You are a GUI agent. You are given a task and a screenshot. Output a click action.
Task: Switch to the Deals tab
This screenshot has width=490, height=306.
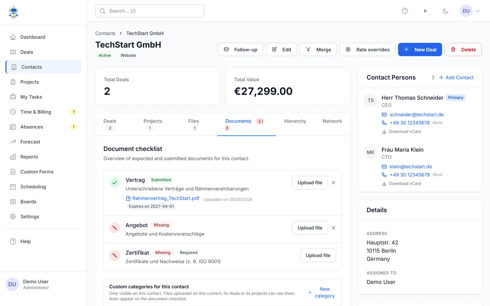click(x=110, y=125)
